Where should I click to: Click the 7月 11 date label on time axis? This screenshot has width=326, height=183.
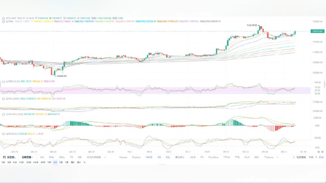pos(226,152)
